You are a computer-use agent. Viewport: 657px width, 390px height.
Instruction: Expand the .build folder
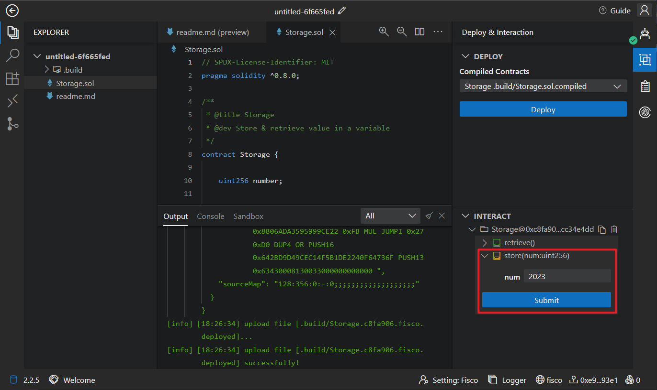[47, 69]
